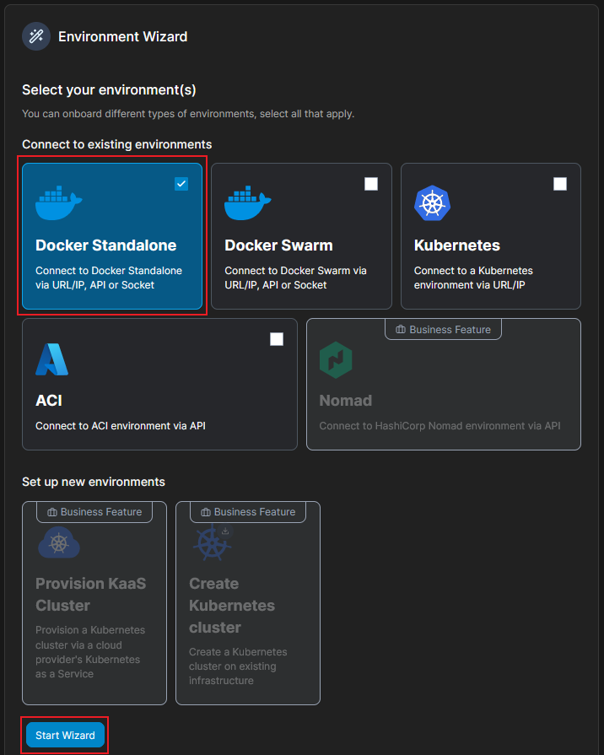Enable the Docker Swarm checkbox
The height and width of the screenshot is (755, 604).
[x=371, y=184]
